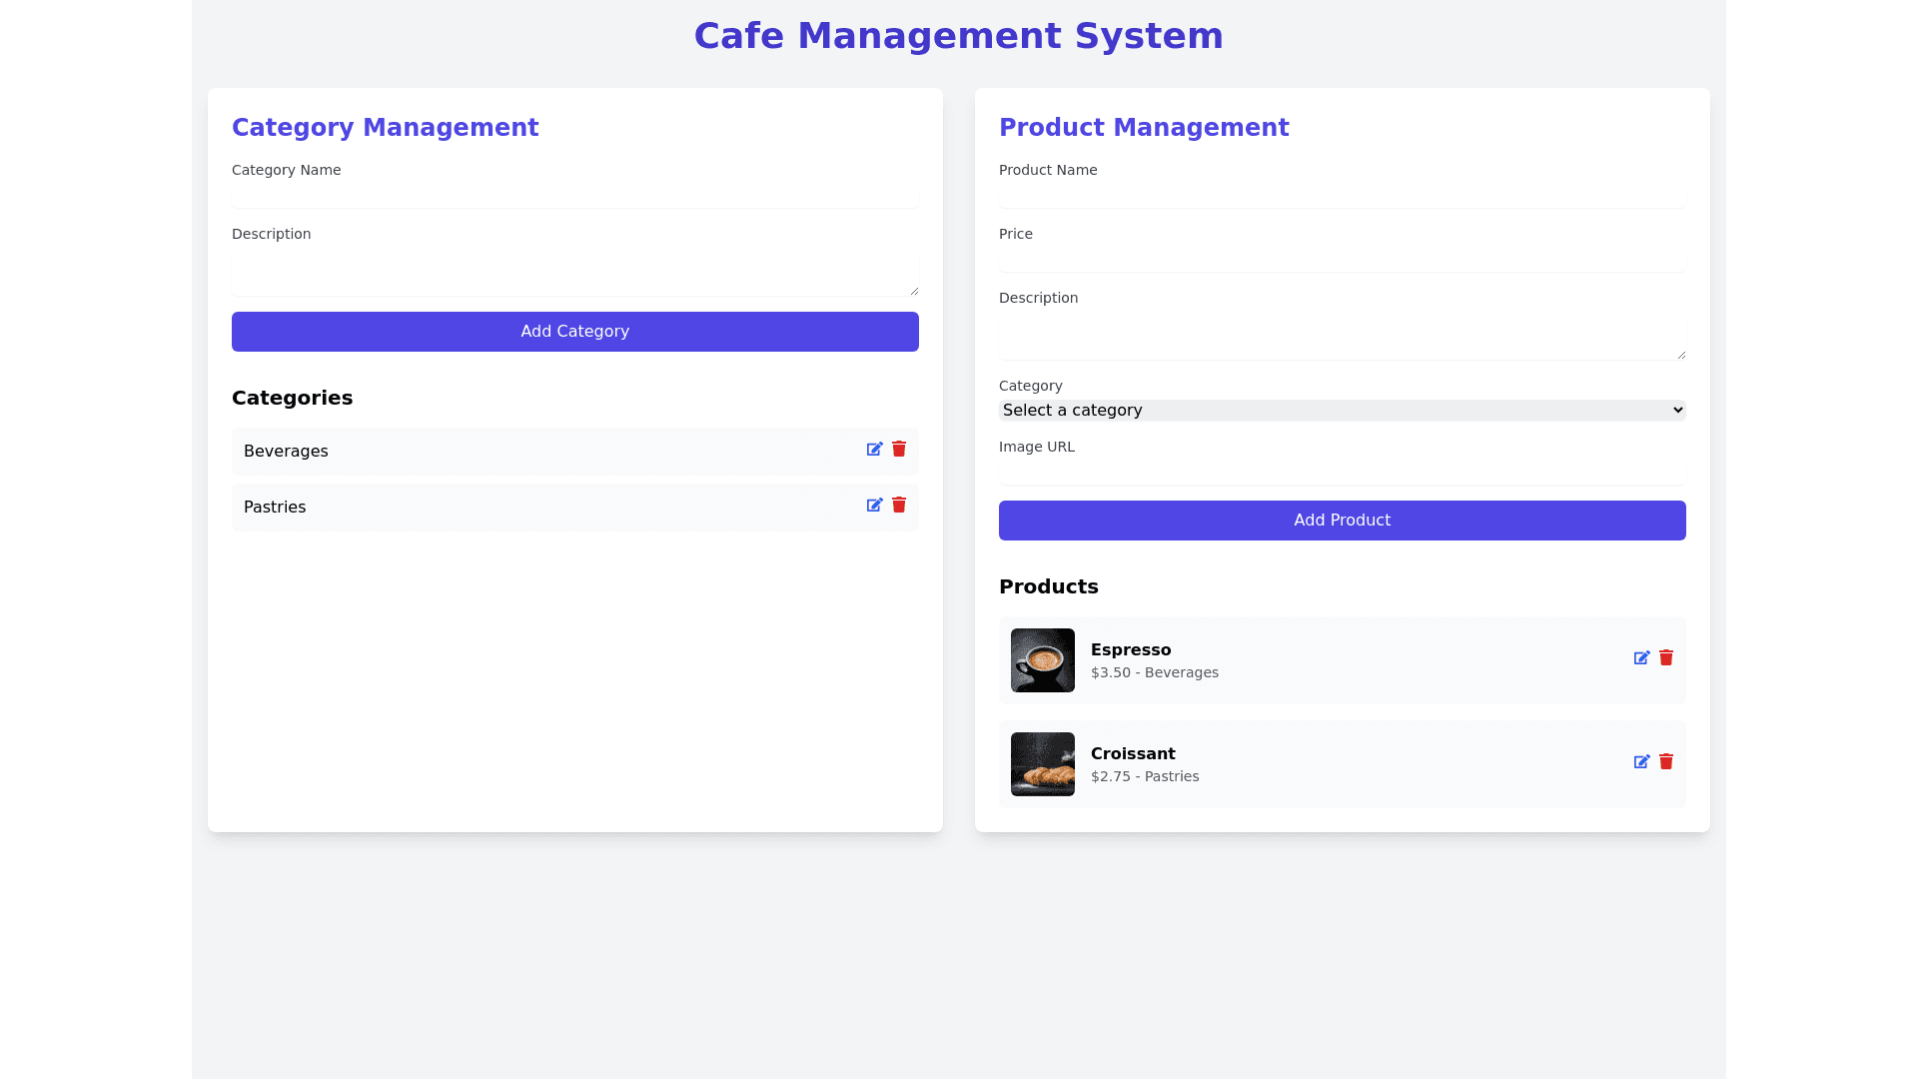Open the Select a category dropdown

[x=1342, y=411]
